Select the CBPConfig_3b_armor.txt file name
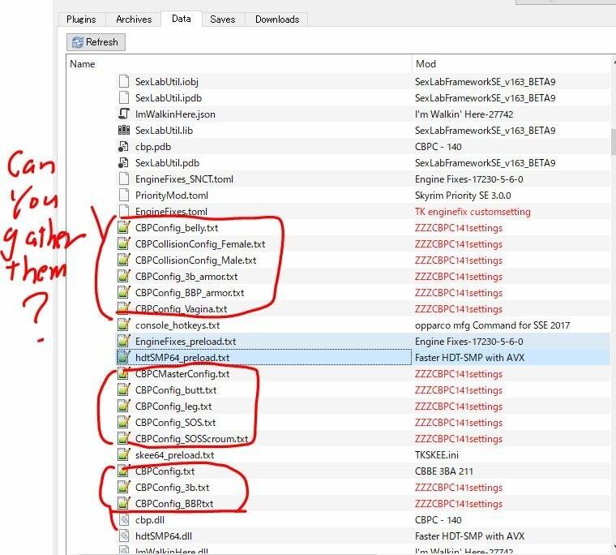Image resolution: width=616 pixels, height=555 pixels. pyautogui.click(x=186, y=277)
